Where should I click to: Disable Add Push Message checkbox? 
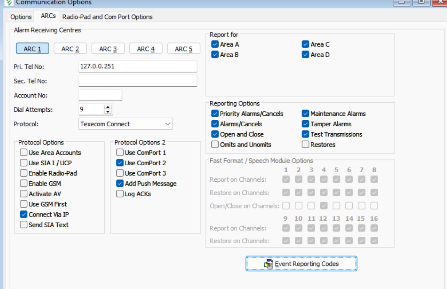tap(120, 184)
